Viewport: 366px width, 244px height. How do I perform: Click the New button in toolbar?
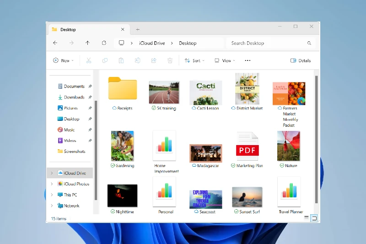tap(63, 60)
